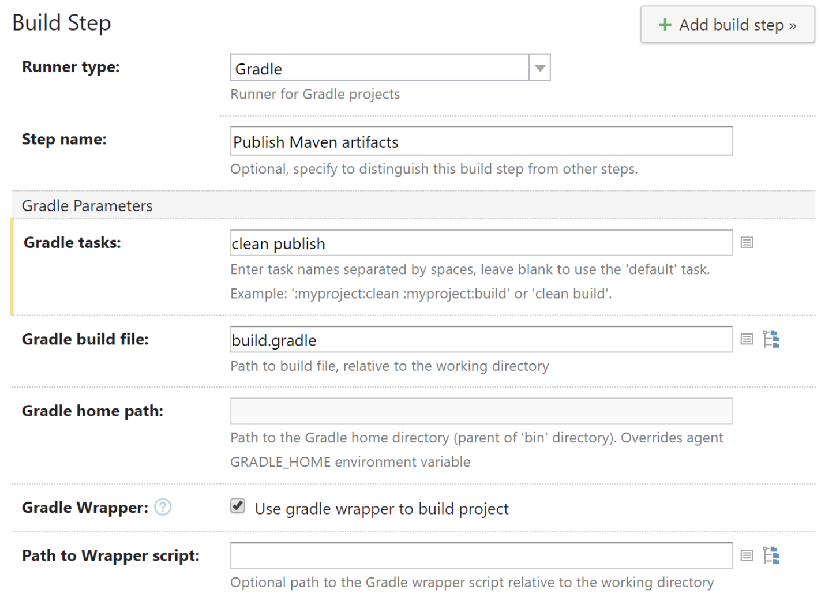Screen dimensions: 821x612
Task: Click 'Gradle home path:' label
Action: [x=92, y=411]
